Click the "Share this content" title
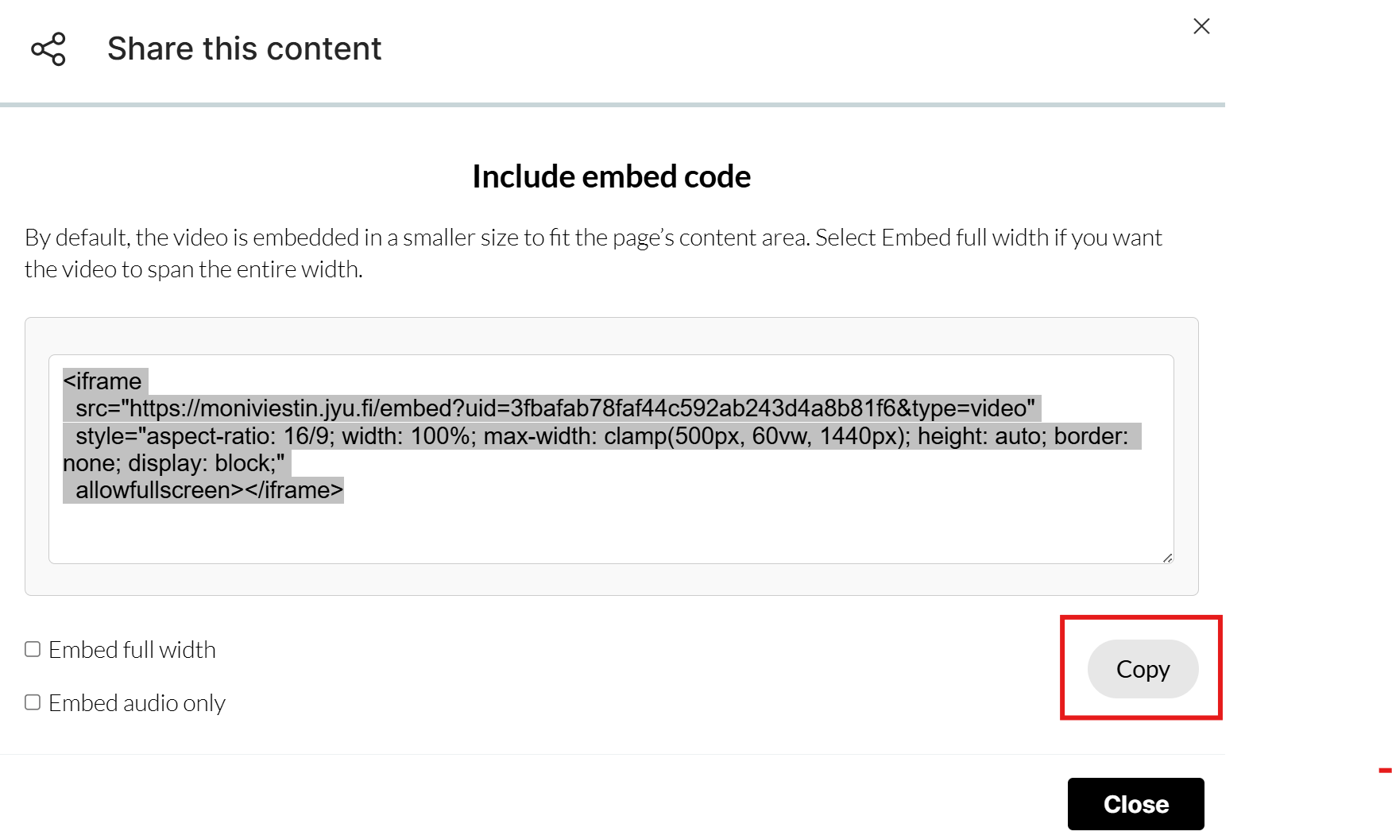 (244, 48)
